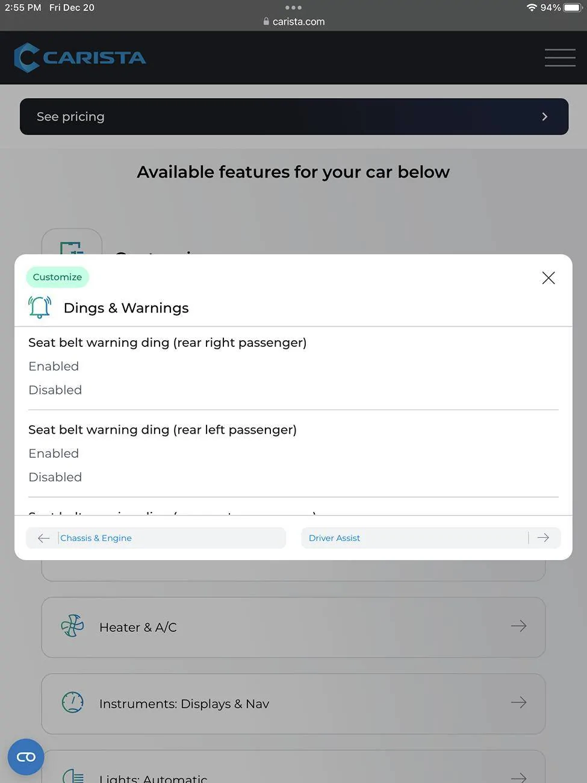
Task: Expand Instruments: Displays & Nav arrow
Action: [x=518, y=702]
